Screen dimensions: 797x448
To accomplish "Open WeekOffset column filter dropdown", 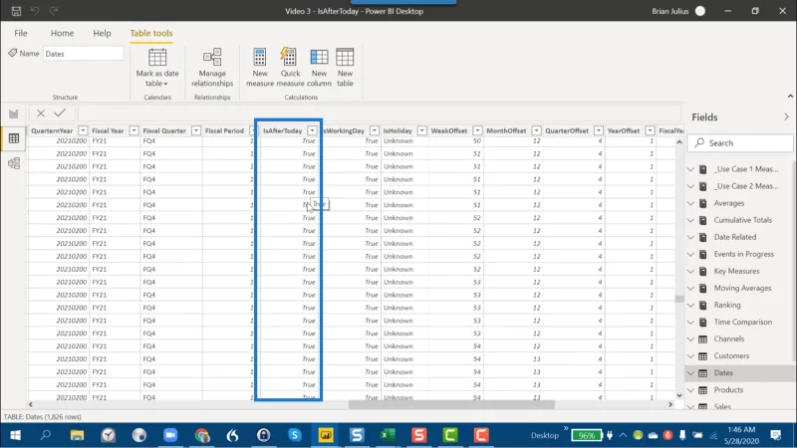I will tap(477, 130).
